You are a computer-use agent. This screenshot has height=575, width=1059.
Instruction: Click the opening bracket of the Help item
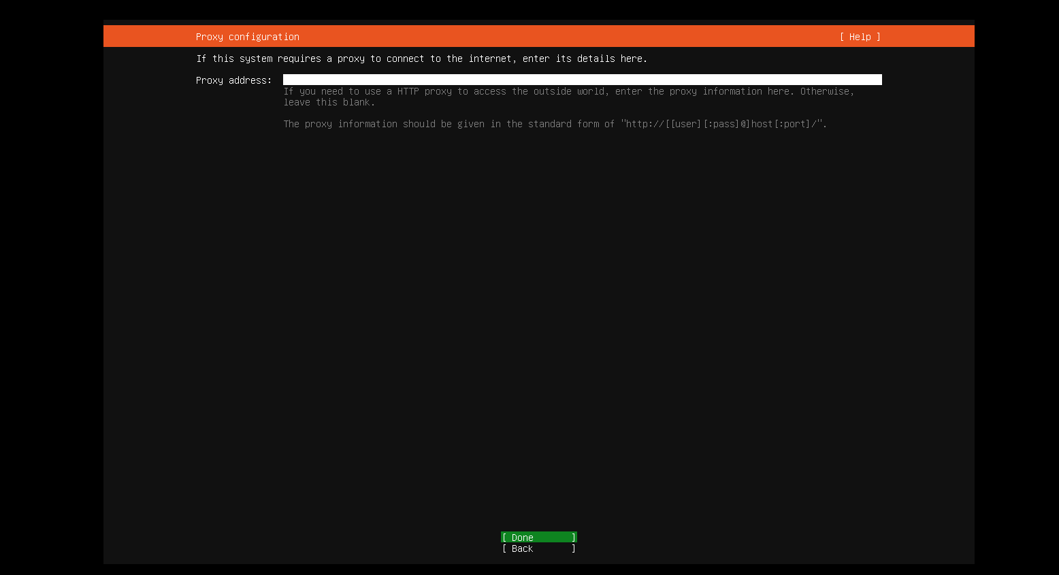842,37
